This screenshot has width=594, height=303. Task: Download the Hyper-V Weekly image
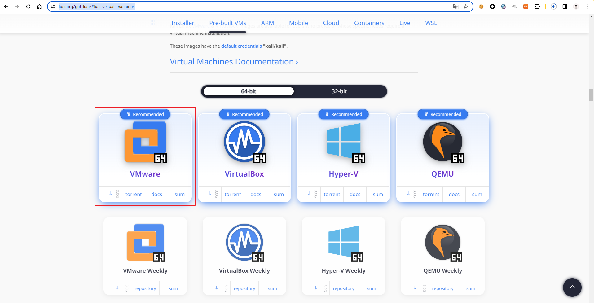click(x=316, y=288)
